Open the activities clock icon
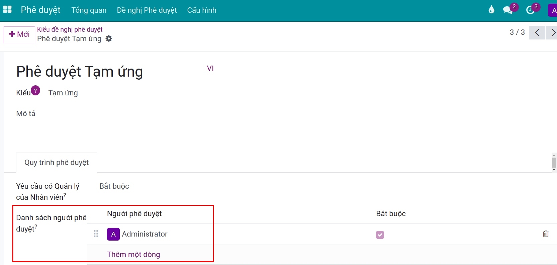Image resolution: width=557 pixels, height=265 pixels. [x=531, y=10]
